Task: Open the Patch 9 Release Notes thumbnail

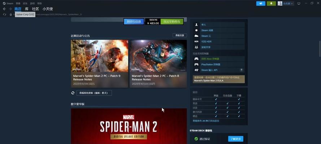Action: pyautogui.click(x=100, y=56)
